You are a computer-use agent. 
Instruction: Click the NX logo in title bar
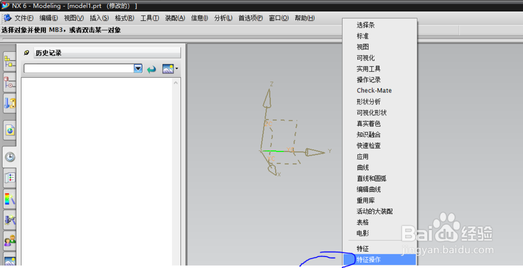(5, 5)
